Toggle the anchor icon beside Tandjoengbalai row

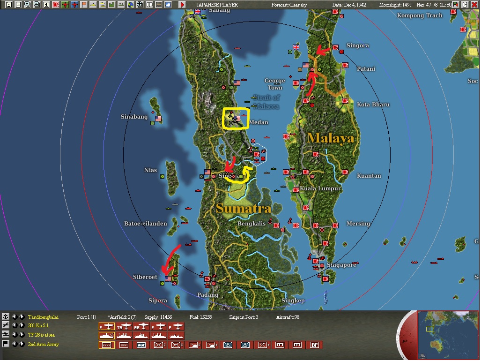pyautogui.click(x=5, y=316)
